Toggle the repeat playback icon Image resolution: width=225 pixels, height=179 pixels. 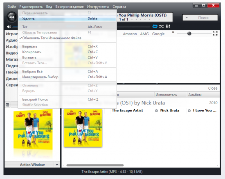tap(155, 27)
